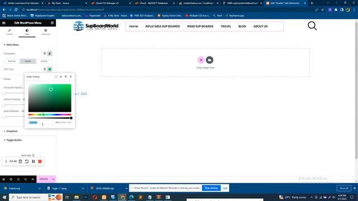
Task: Click the Hide link in sharing bar
Action: click(225, 188)
